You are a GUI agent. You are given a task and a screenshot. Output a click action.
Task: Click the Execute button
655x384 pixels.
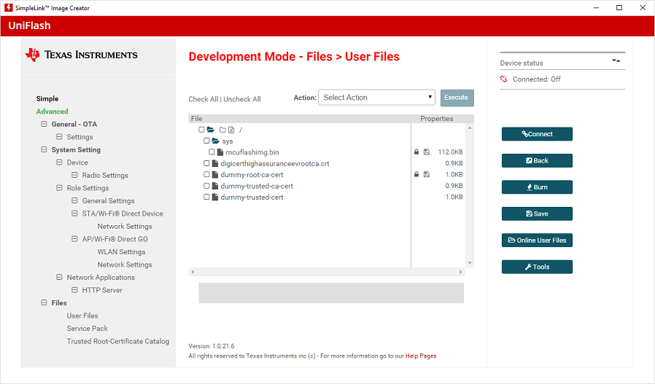pos(457,98)
